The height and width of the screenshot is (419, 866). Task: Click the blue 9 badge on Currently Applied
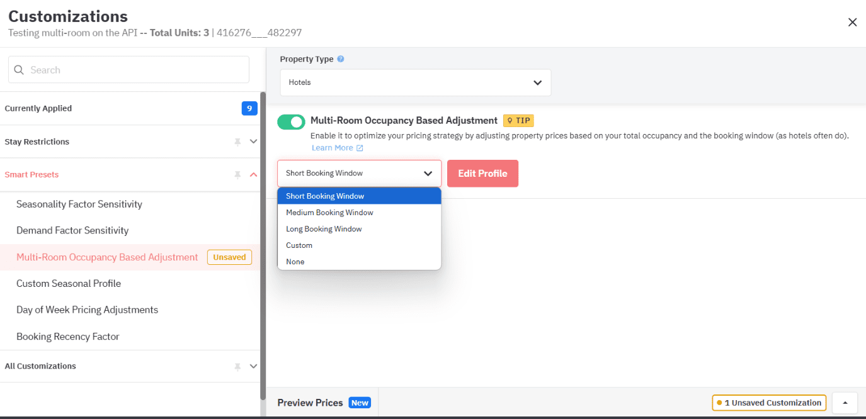point(249,108)
